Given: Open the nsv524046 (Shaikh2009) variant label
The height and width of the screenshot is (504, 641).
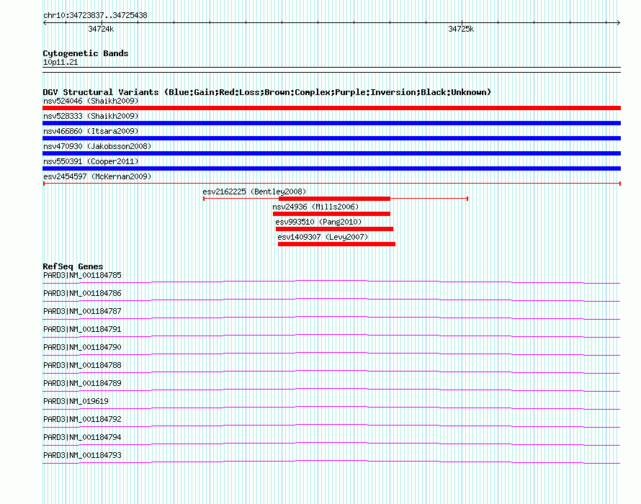Looking at the screenshot, I should [x=91, y=101].
